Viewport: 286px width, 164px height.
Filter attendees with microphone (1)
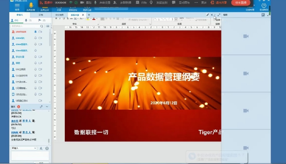(x=28, y=20)
